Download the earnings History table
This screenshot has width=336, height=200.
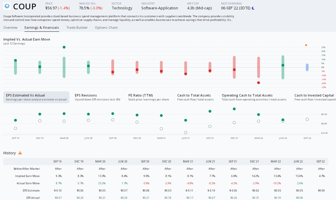20,153
